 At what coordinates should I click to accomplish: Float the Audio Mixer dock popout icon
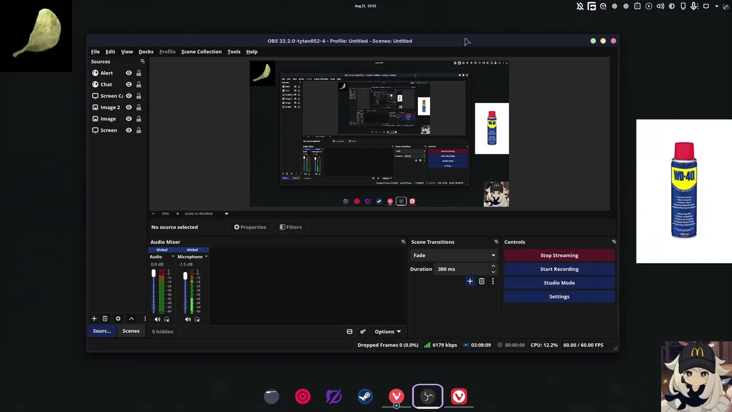point(403,242)
